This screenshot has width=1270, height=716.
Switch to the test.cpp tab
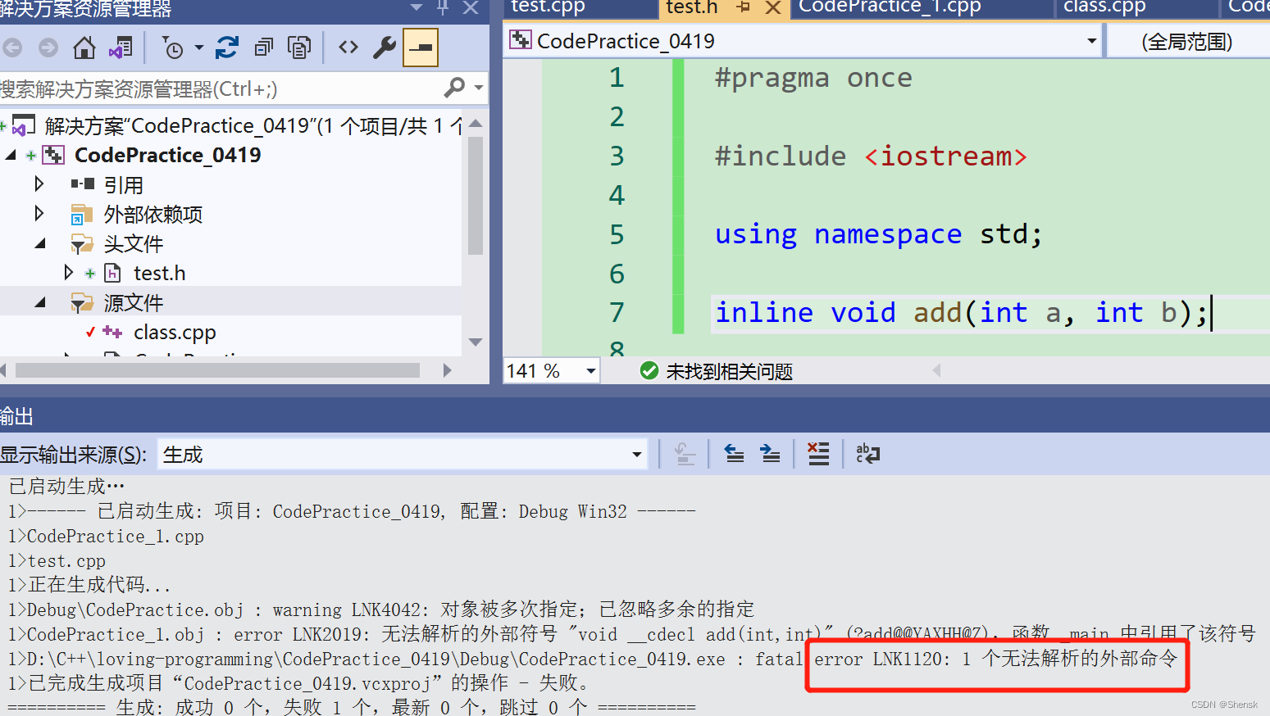[x=548, y=7]
